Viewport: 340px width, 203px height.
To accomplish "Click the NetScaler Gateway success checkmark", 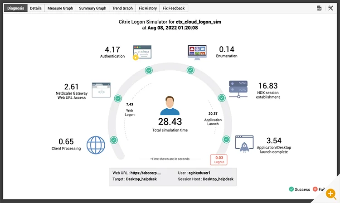I will [118, 99].
